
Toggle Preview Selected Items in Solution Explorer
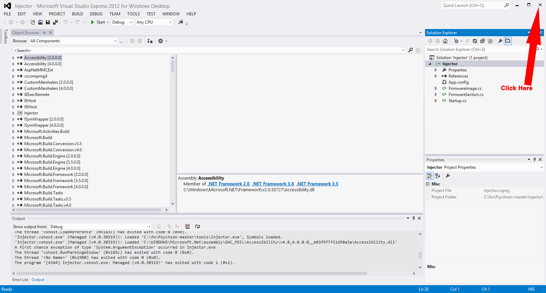coord(508,41)
